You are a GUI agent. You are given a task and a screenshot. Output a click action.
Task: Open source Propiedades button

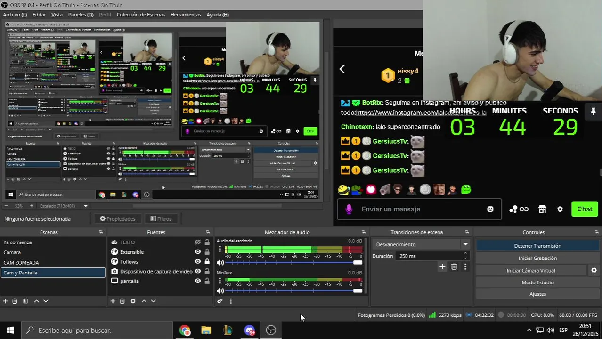(x=118, y=218)
